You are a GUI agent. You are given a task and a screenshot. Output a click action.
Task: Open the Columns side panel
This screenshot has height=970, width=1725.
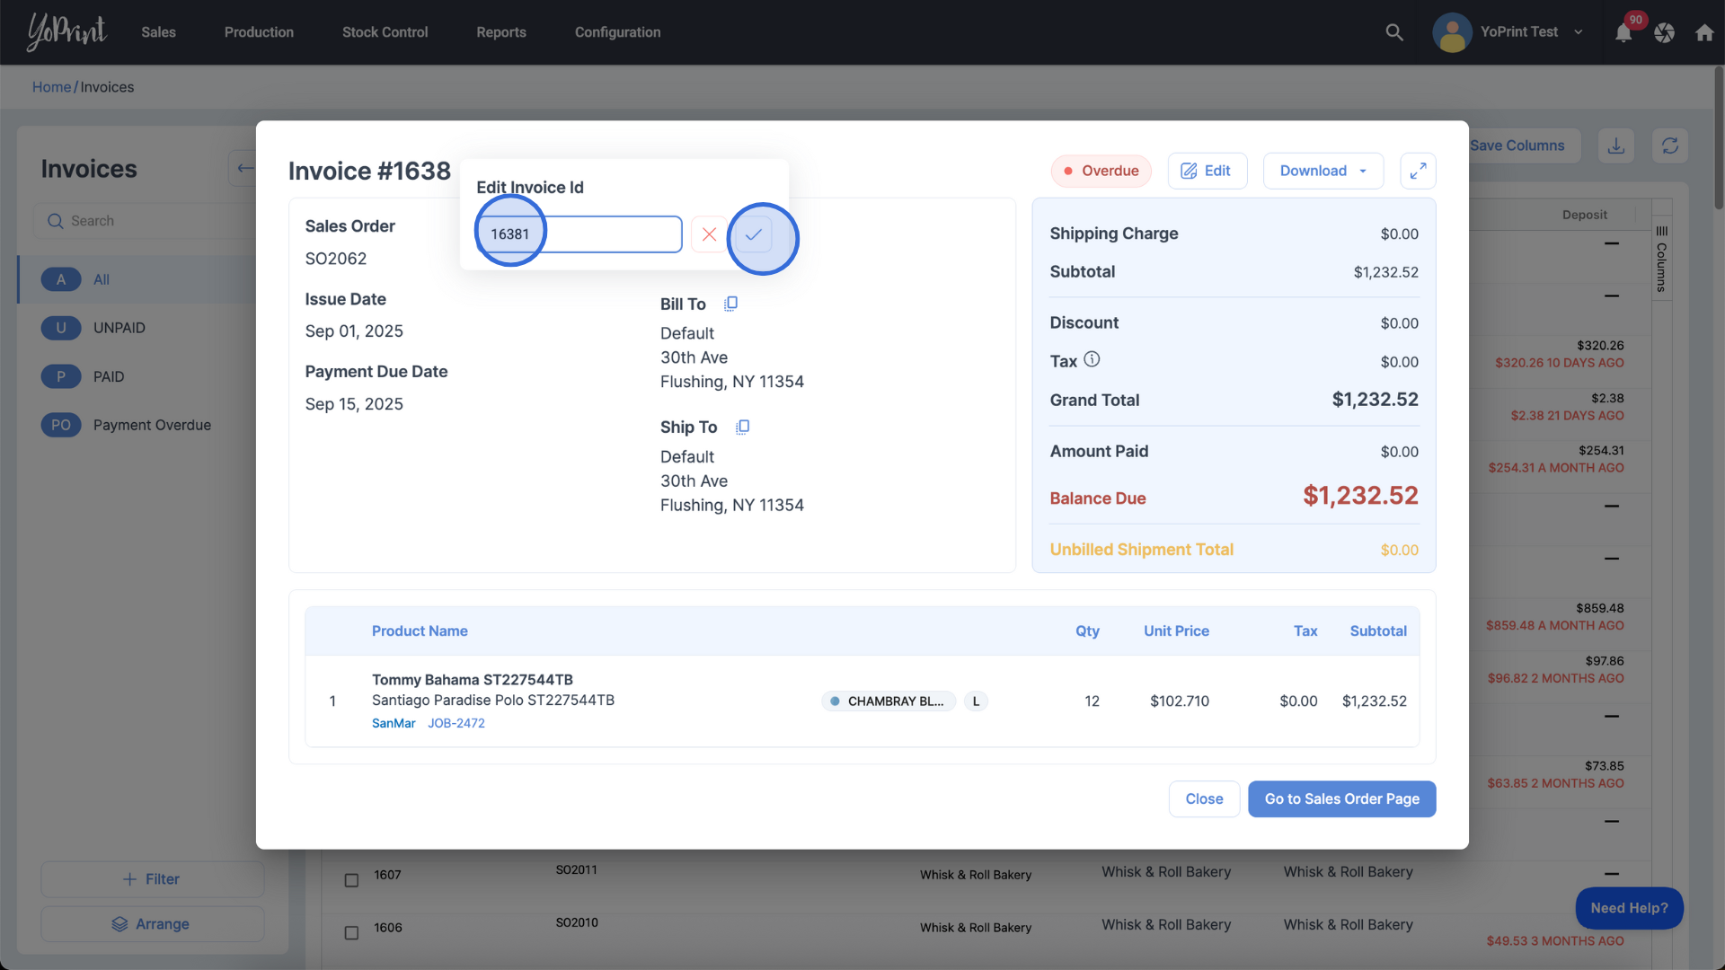coord(1661,260)
